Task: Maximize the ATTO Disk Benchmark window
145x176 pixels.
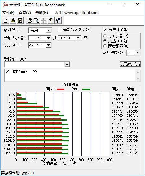Action: pyautogui.click(x=123, y=5)
